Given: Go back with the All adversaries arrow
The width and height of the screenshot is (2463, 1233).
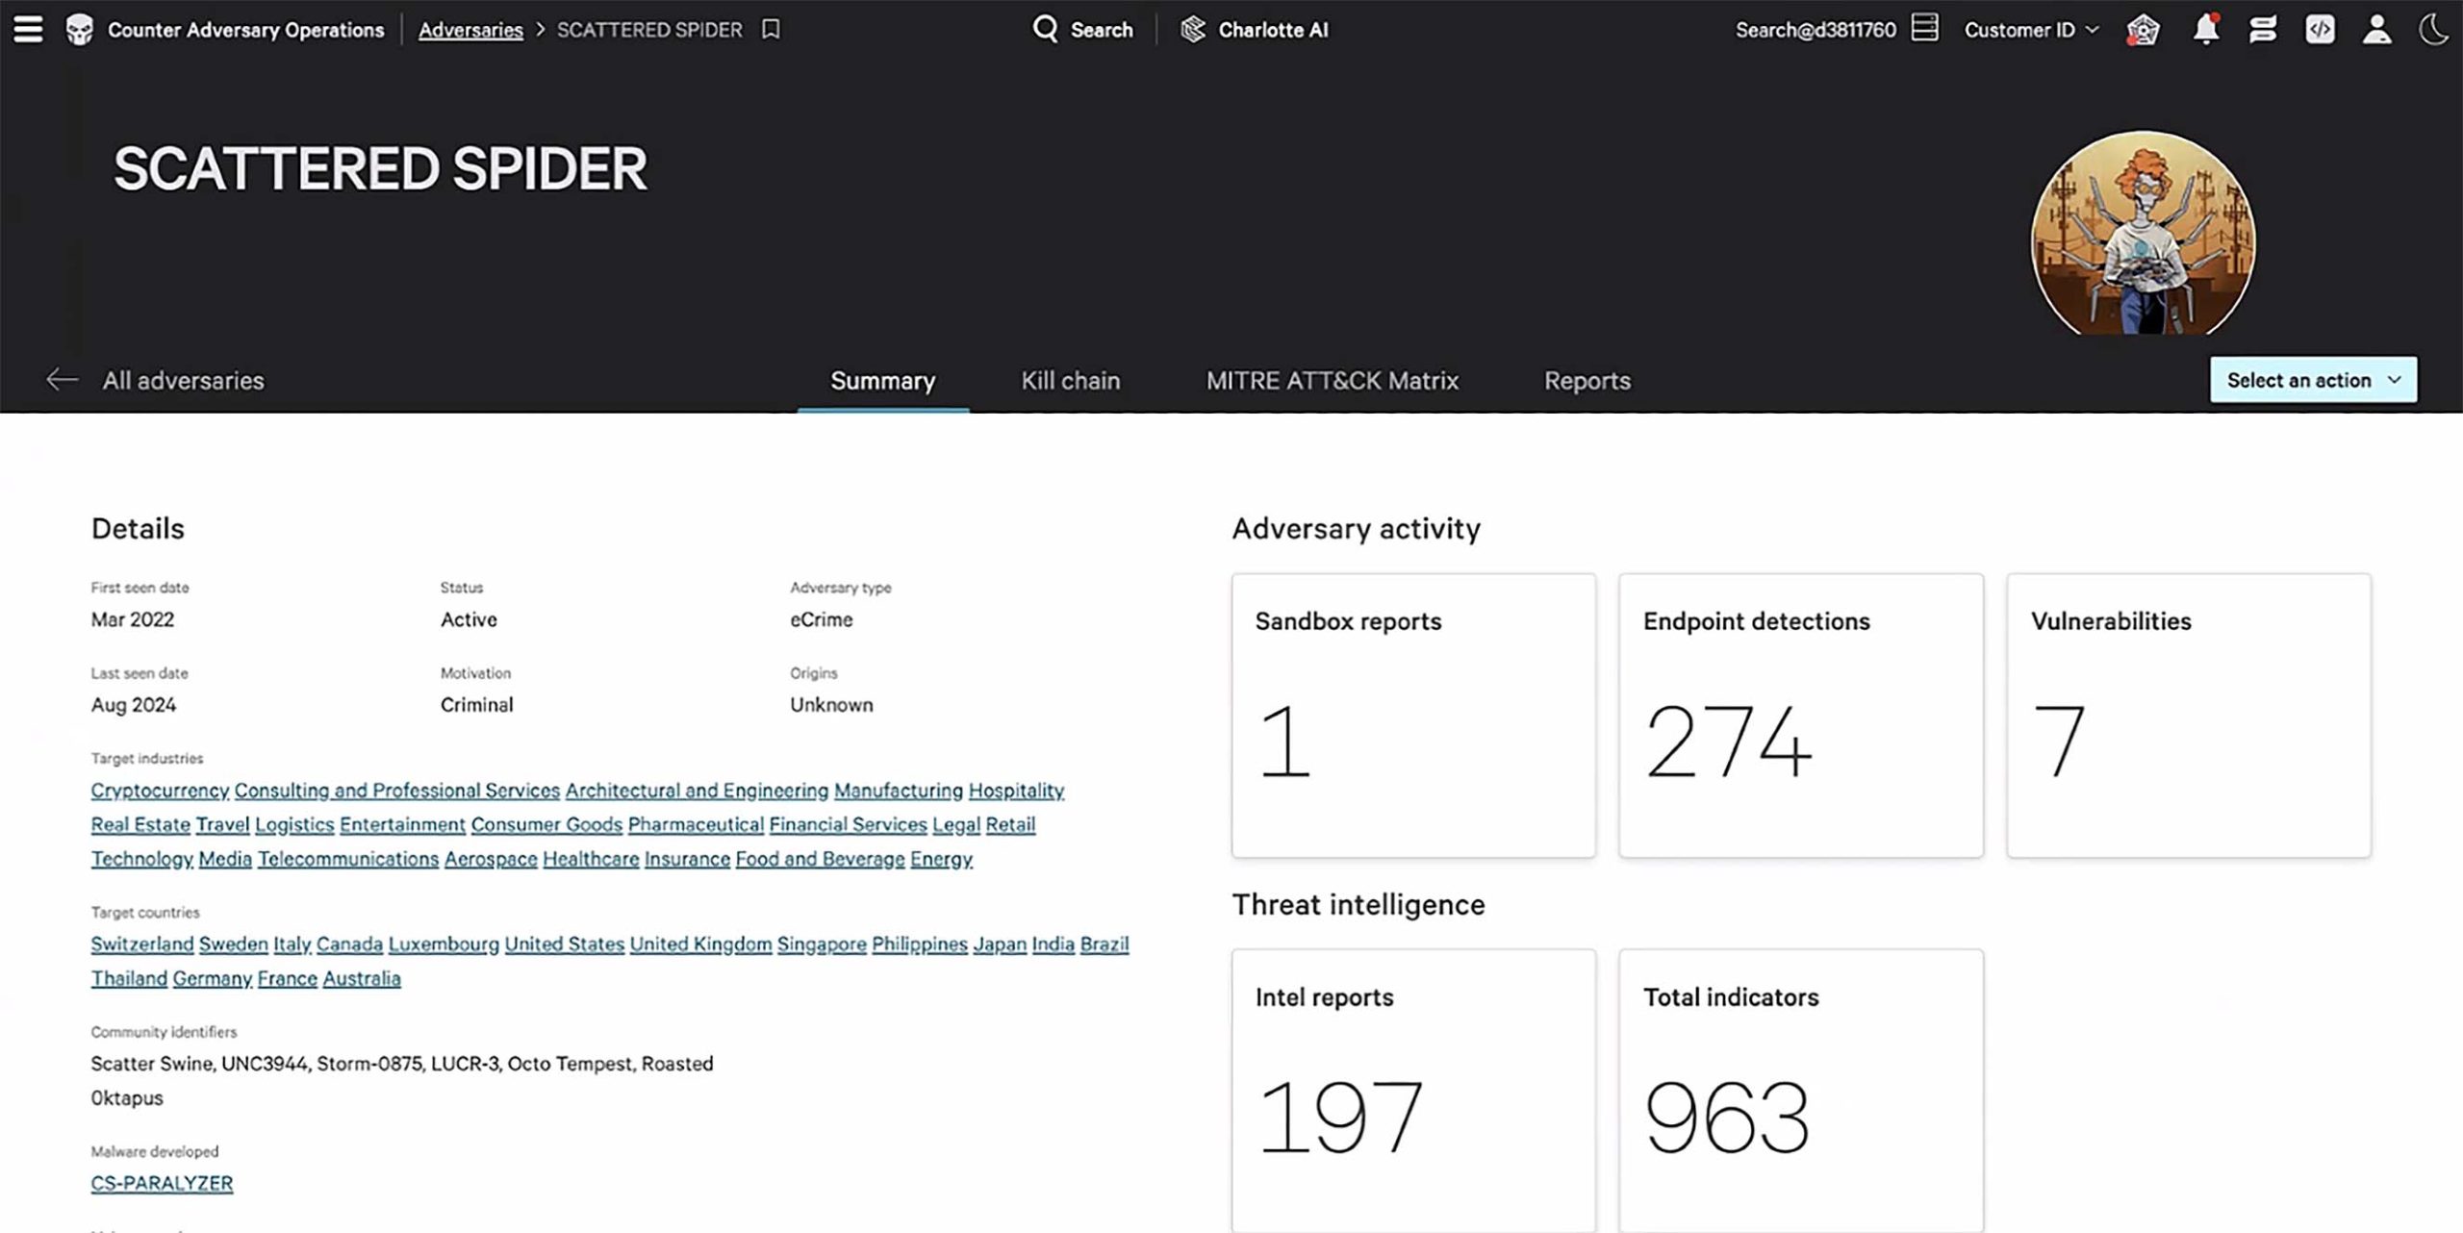Looking at the screenshot, I should coord(62,380).
